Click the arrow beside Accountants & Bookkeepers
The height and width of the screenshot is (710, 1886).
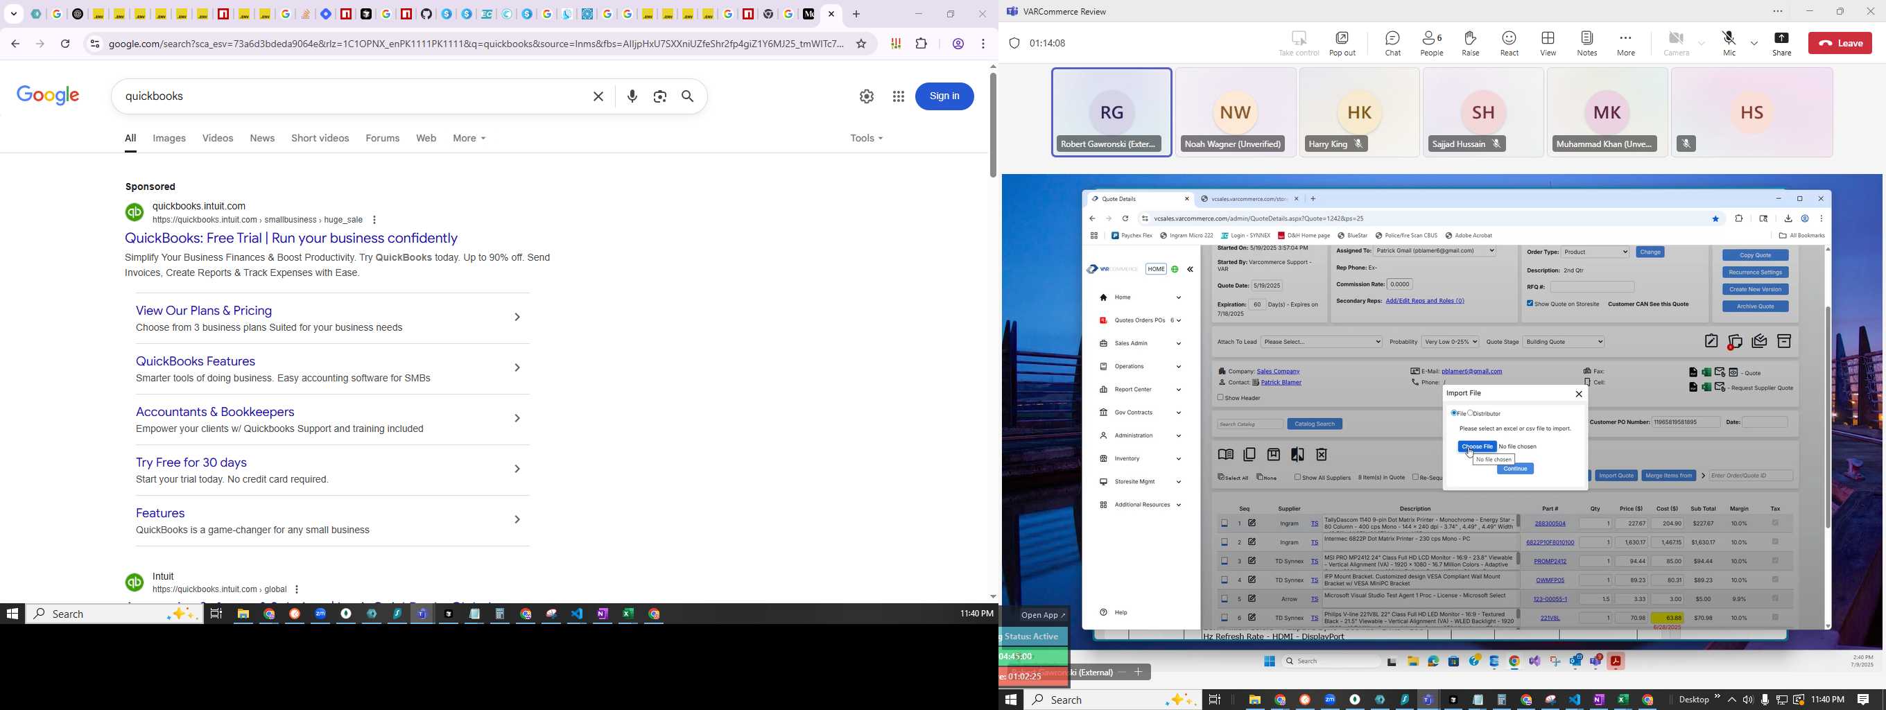(x=517, y=419)
